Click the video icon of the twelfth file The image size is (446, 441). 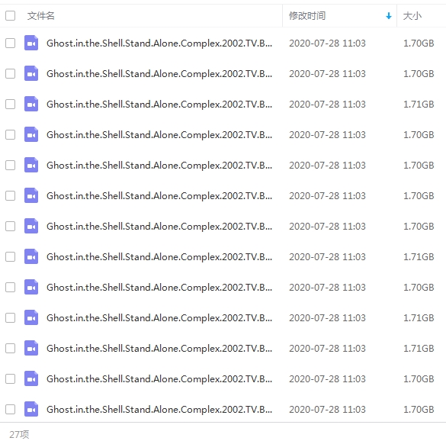click(x=31, y=378)
